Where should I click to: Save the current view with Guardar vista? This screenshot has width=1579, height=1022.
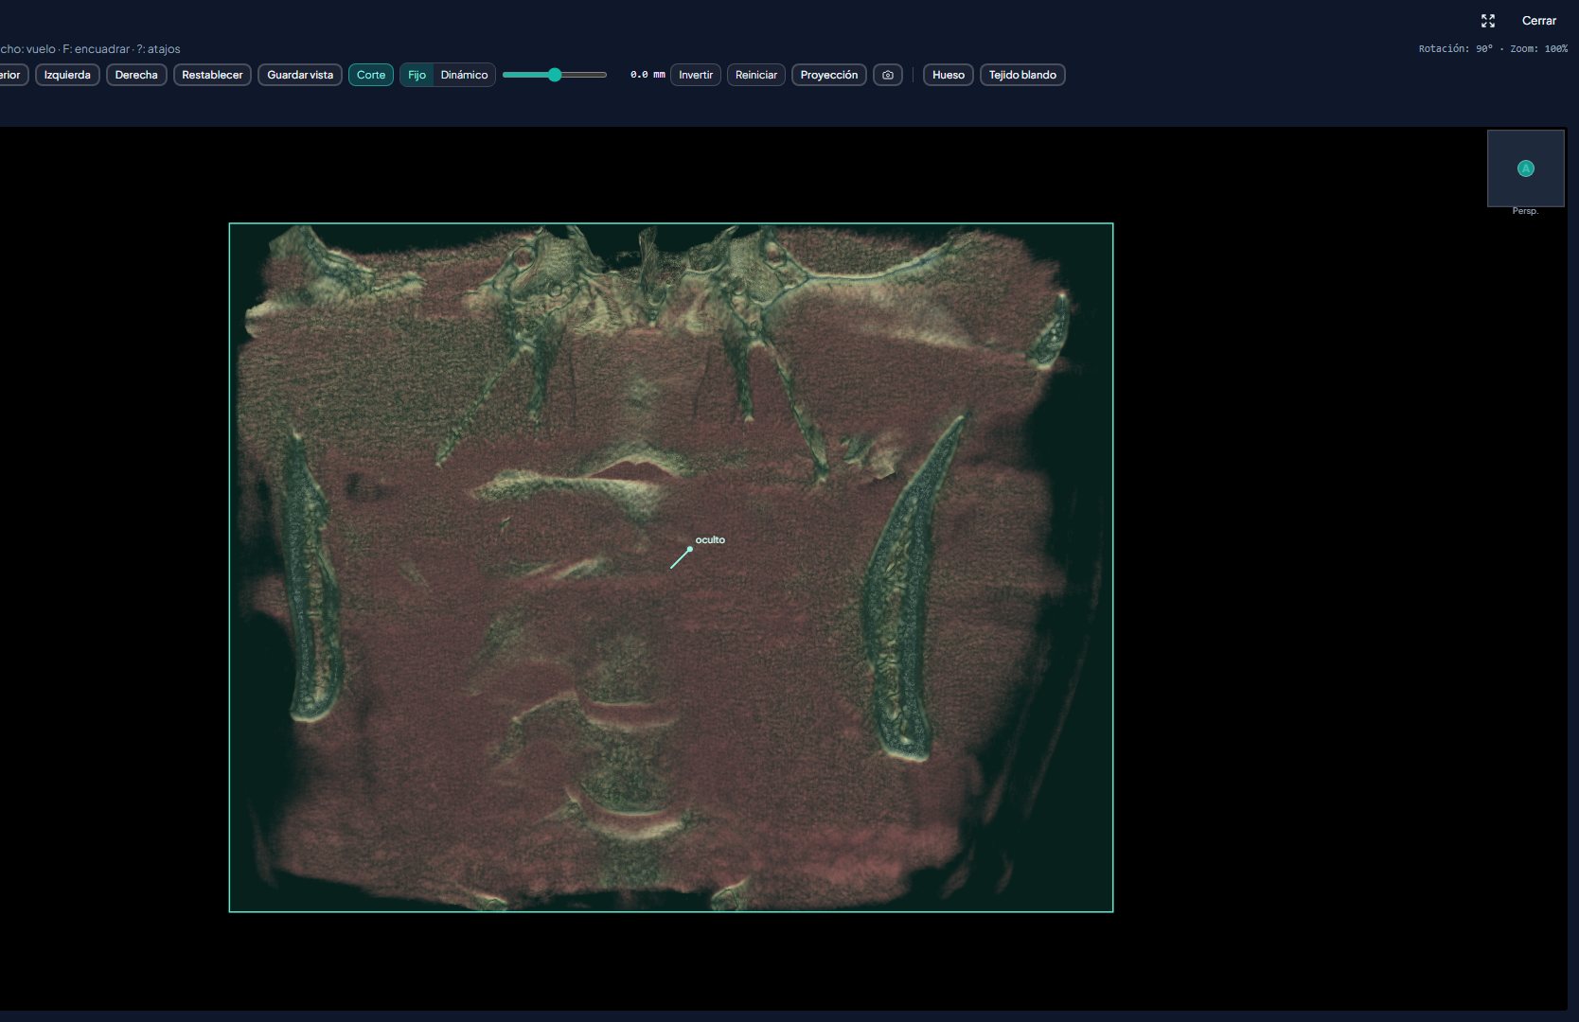point(300,75)
